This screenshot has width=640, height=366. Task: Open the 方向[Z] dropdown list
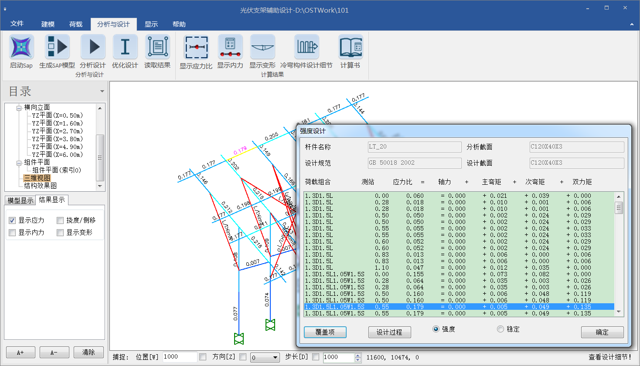pyautogui.click(x=276, y=358)
